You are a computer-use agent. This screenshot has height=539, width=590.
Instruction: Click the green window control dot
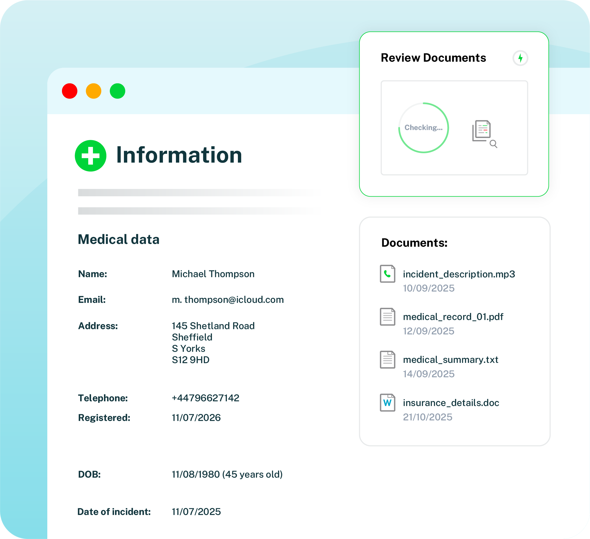(x=117, y=91)
